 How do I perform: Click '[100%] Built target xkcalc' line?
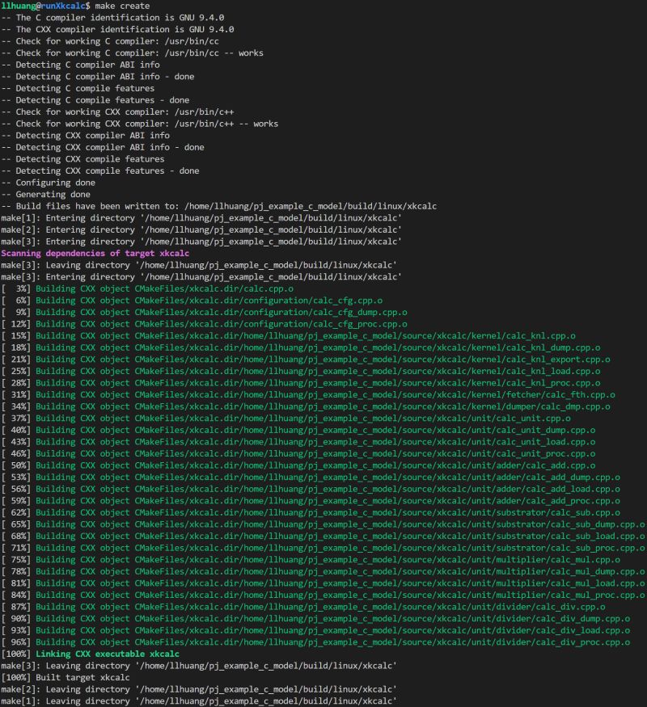click(66, 678)
